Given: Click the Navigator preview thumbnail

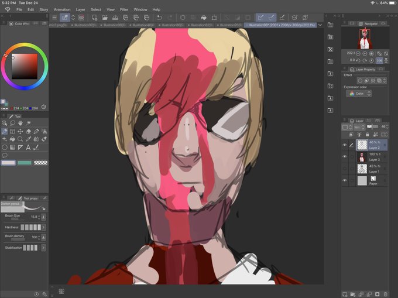Looking at the screenshot, I should point(365,38).
